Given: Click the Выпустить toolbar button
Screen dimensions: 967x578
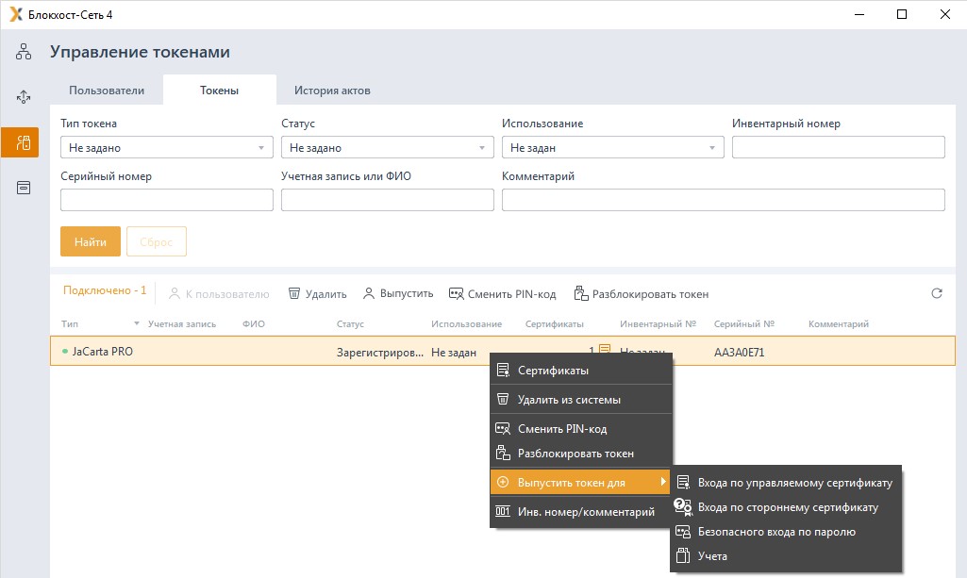Looking at the screenshot, I should click(x=398, y=294).
